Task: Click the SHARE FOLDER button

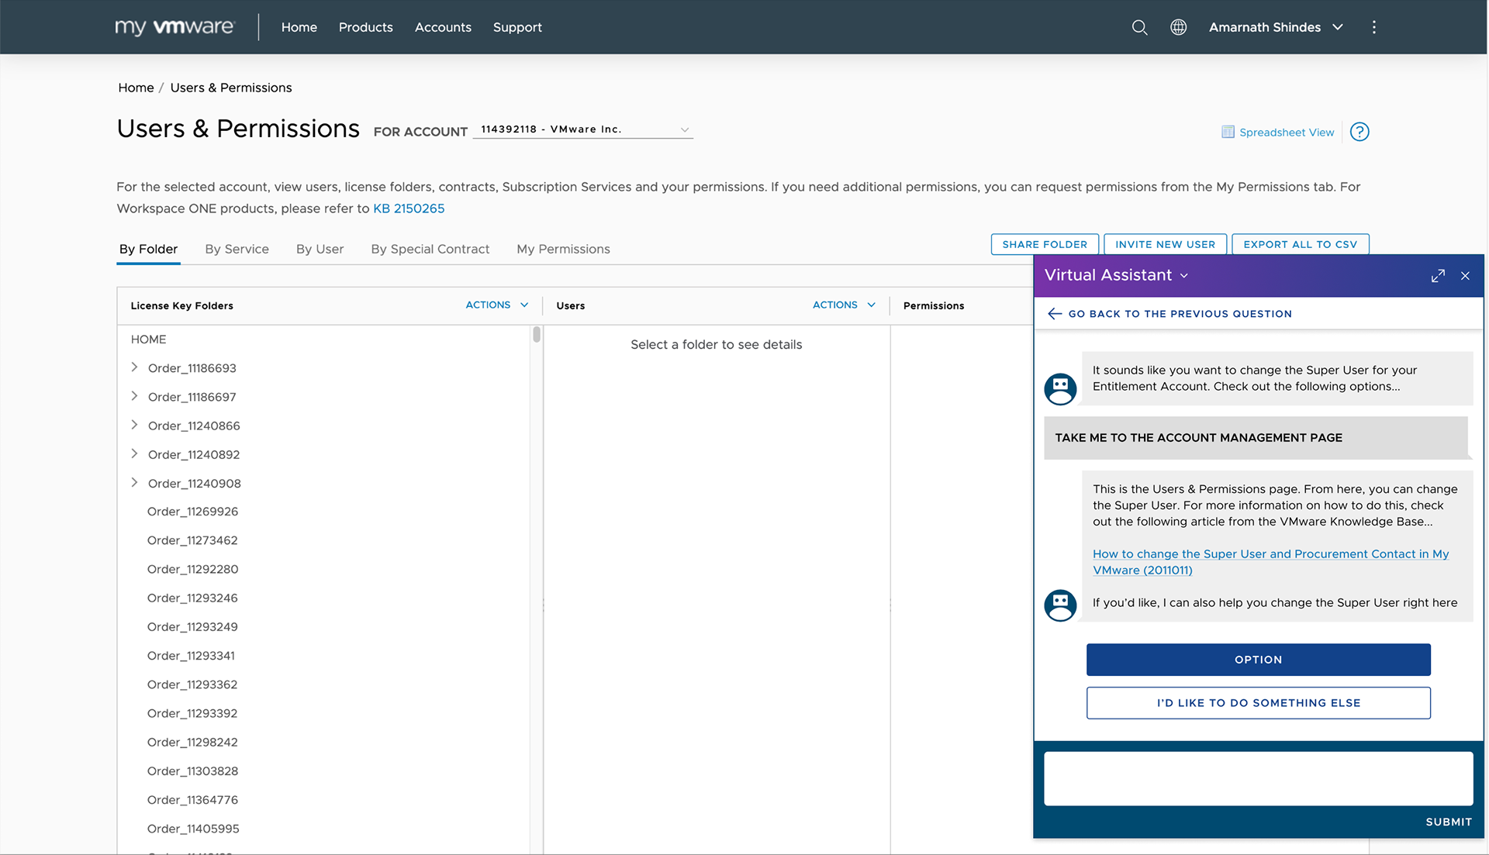Action: (x=1044, y=244)
